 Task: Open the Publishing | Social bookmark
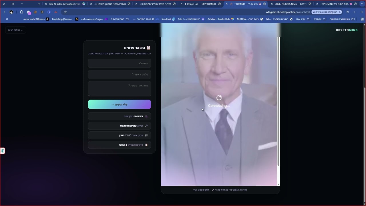pyautogui.click(x=65, y=19)
